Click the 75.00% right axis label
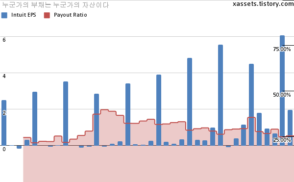294x182 pixels. 282,49
